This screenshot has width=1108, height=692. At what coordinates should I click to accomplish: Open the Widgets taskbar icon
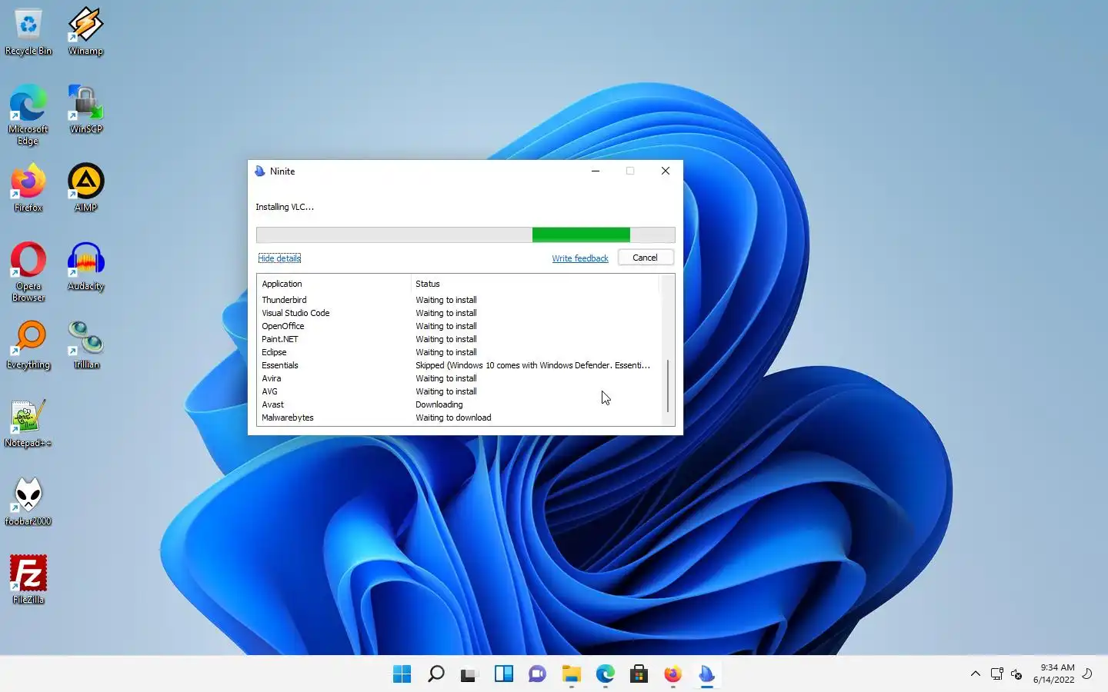click(x=503, y=674)
